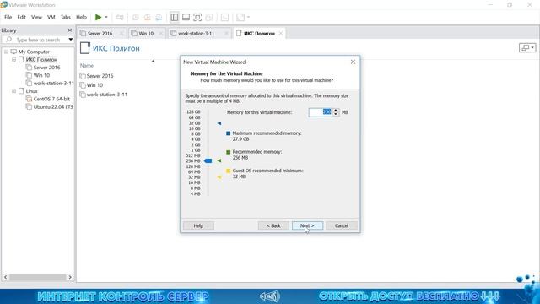540x304 pixels.
Task: Close the Server 2016 tab
Action: click(x=121, y=34)
